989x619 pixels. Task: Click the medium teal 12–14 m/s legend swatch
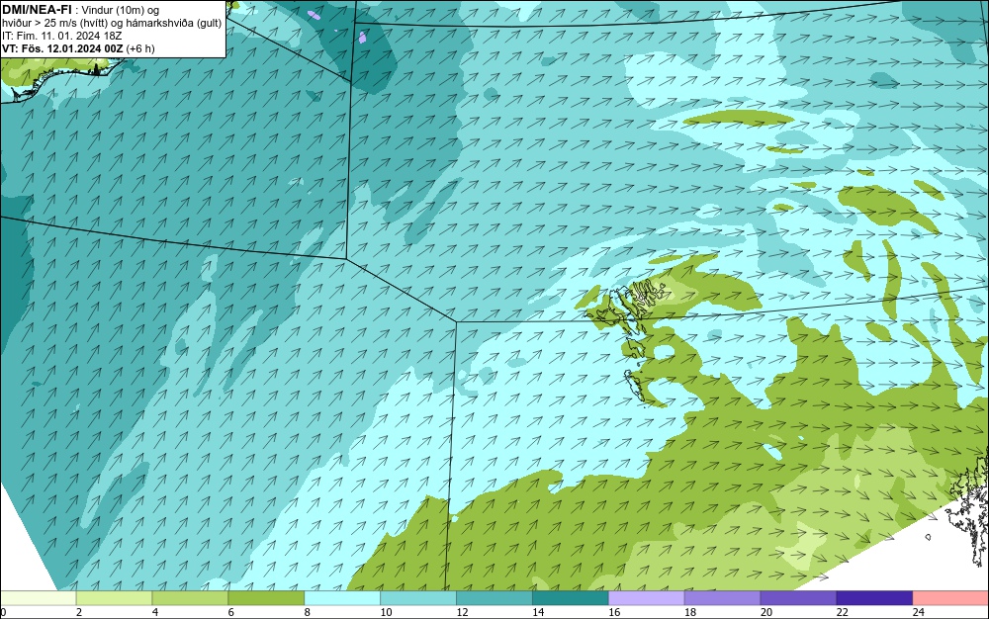click(494, 598)
